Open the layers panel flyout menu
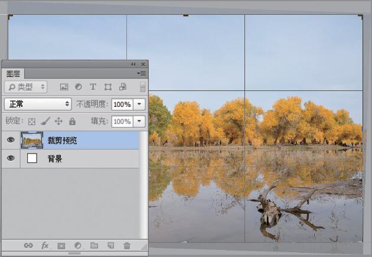 142,73
